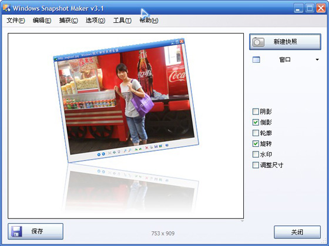This screenshot has height=246, width=329.
Task: Open the 选项(O) options menu
Action: (x=95, y=21)
